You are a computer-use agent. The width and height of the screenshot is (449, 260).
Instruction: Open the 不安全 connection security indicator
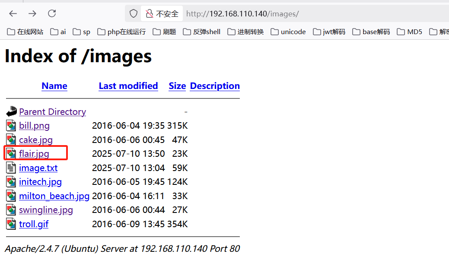(x=162, y=13)
